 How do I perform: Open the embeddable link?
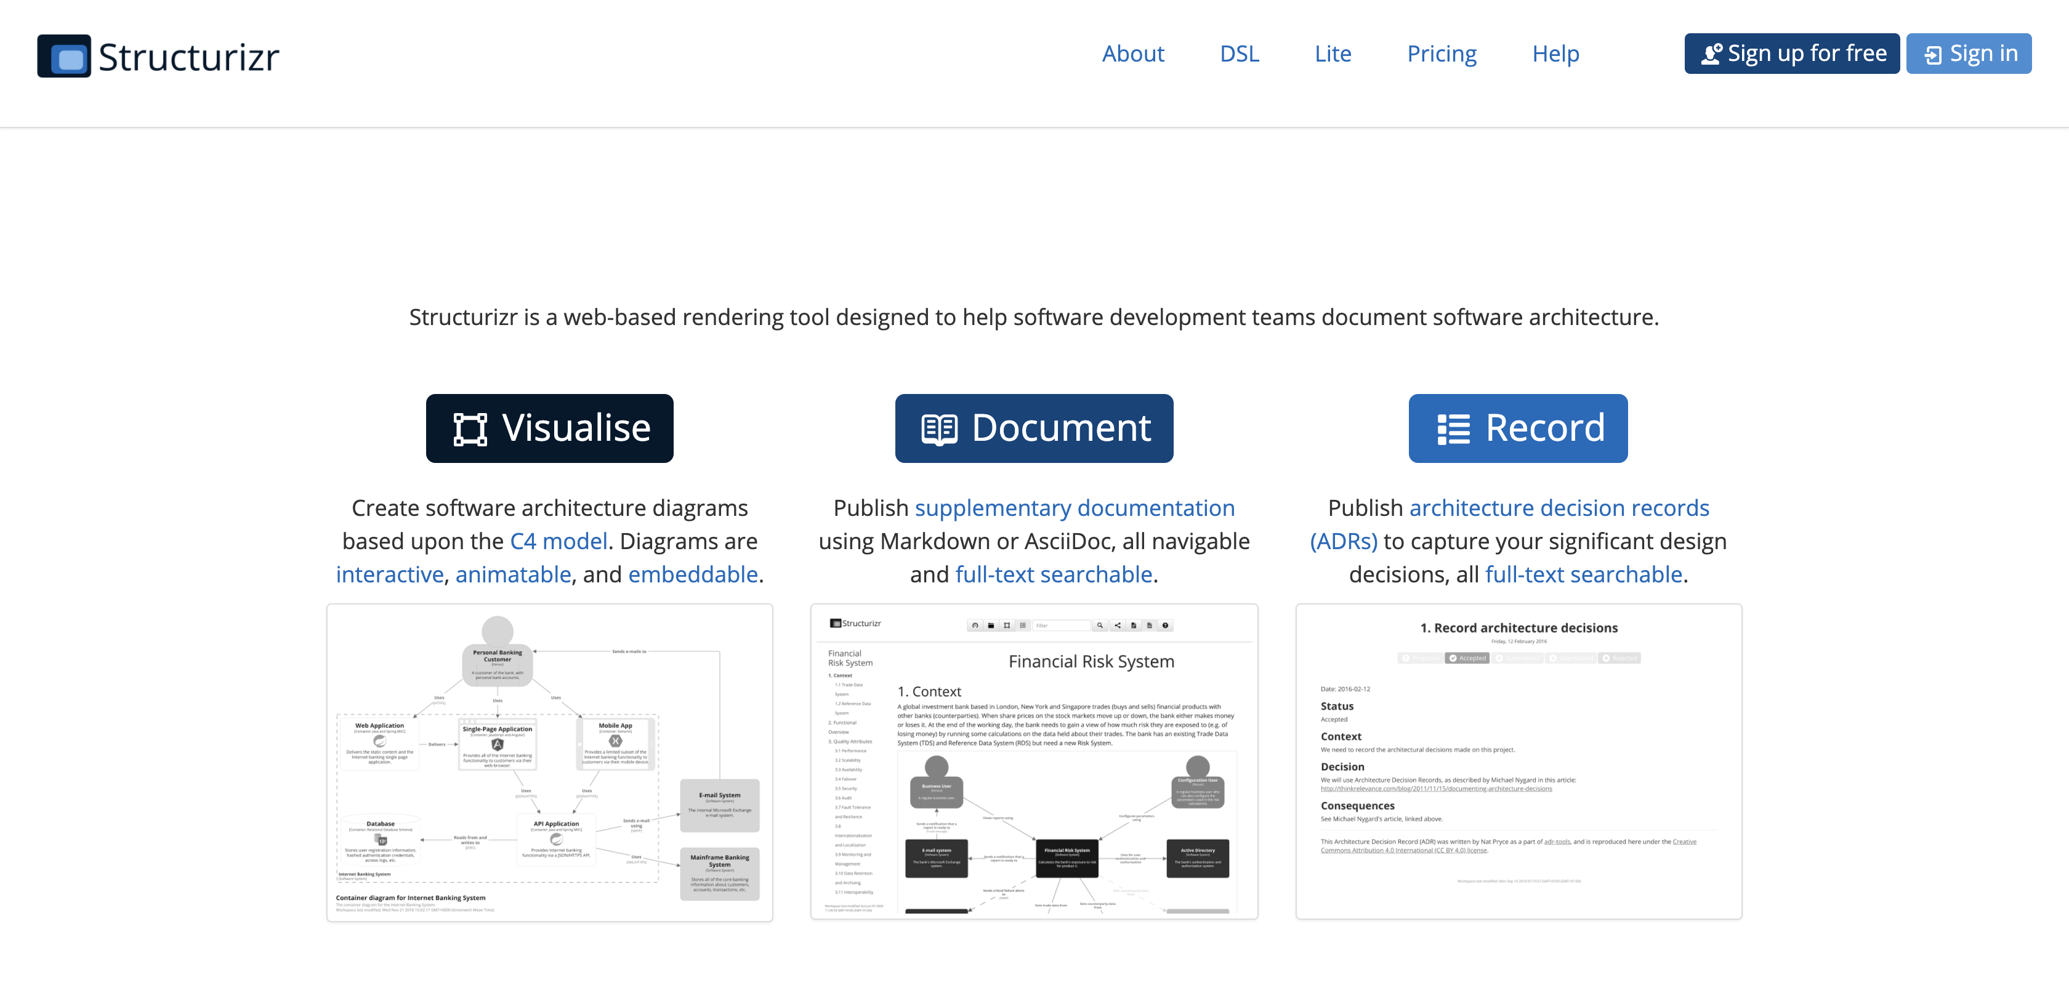(x=693, y=574)
